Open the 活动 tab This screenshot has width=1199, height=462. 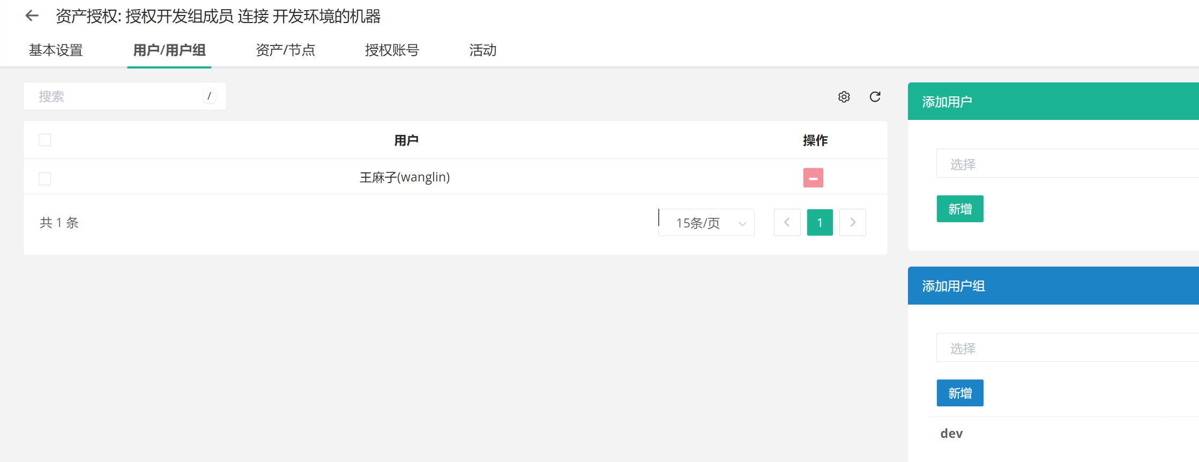tap(482, 50)
